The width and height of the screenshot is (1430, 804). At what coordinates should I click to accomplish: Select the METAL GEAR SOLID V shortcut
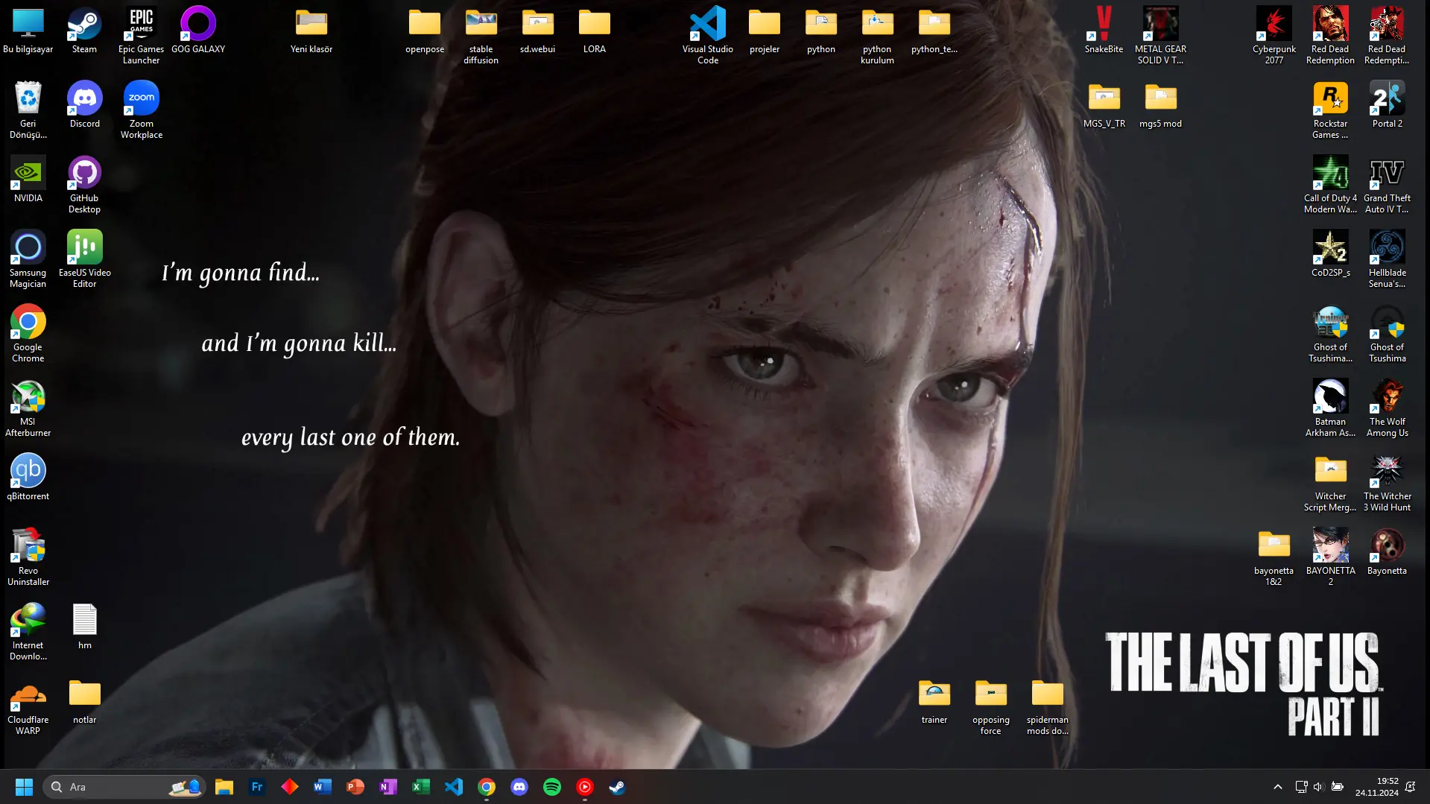point(1160,36)
